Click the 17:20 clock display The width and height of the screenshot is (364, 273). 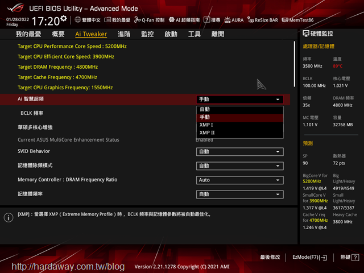click(45, 21)
